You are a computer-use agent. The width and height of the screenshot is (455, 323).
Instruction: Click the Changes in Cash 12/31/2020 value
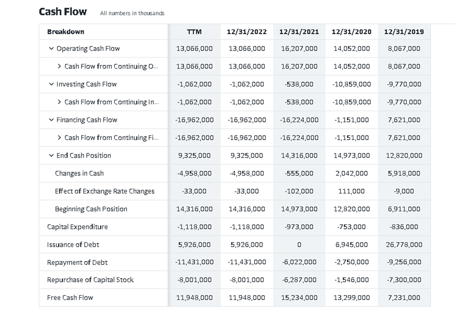351,173
